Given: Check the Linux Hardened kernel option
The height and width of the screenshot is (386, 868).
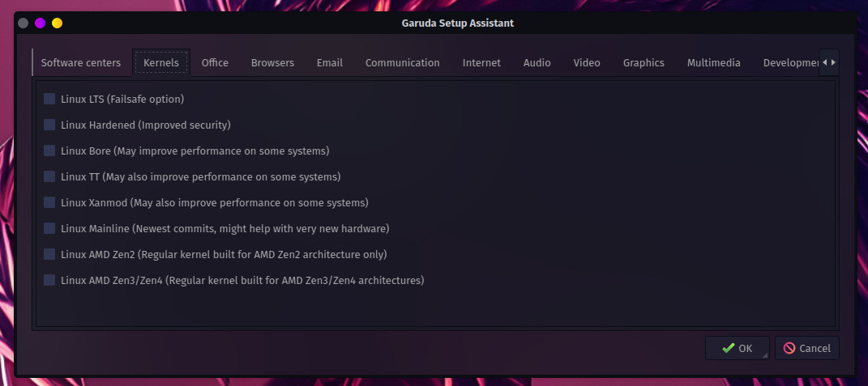Looking at the screenshot, I should coord(49,125).
